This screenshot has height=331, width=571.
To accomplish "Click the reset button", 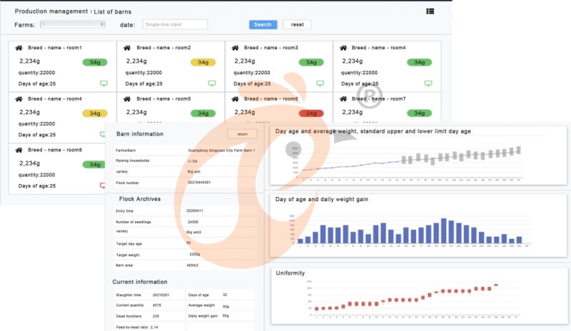I will (x=297, y=24).
